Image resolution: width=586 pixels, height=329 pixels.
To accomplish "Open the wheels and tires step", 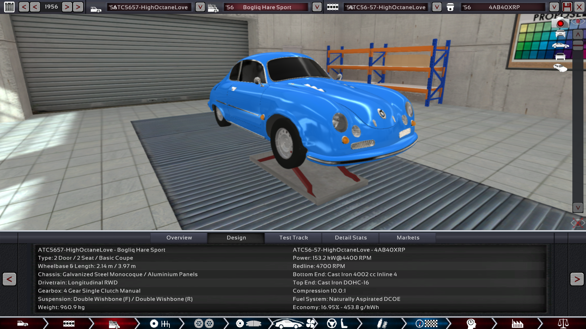I will click(x=204, y=323).
